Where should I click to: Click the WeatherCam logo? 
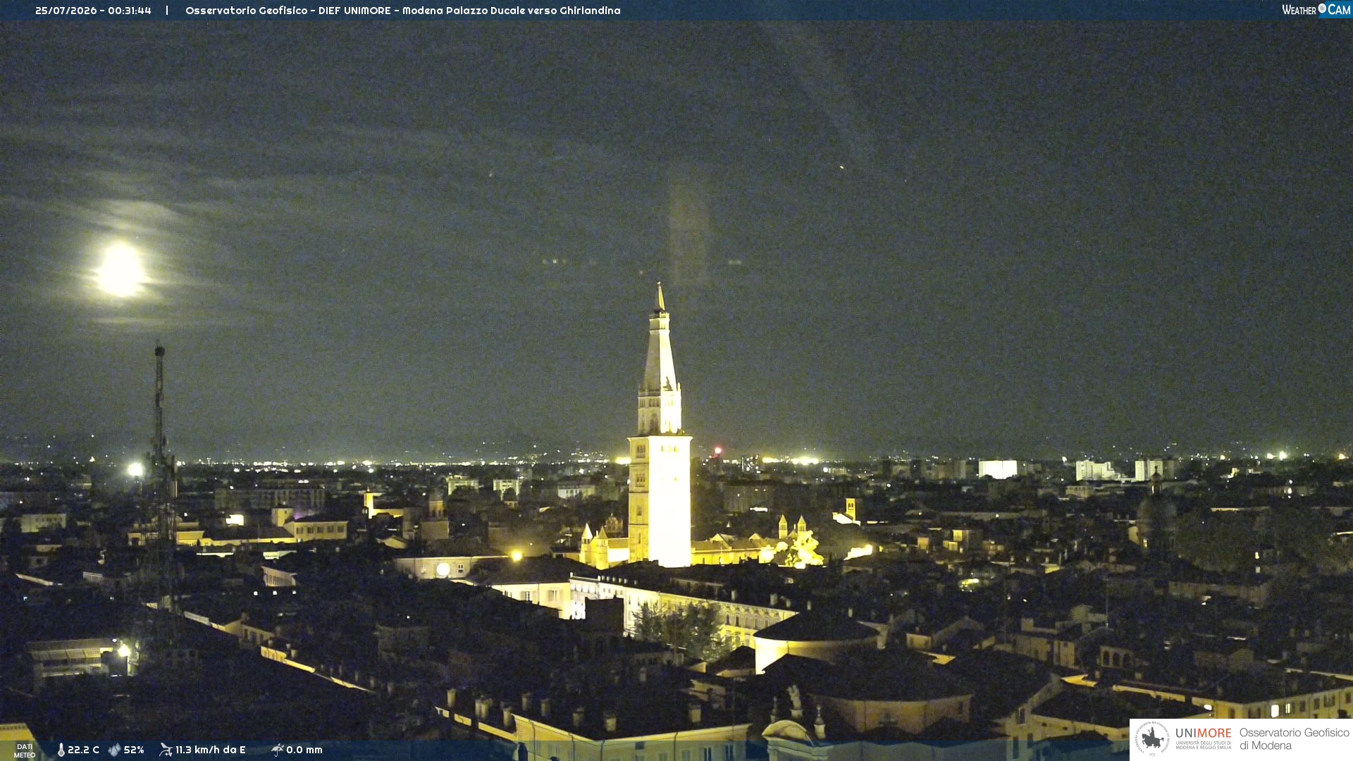point(1316,10)
